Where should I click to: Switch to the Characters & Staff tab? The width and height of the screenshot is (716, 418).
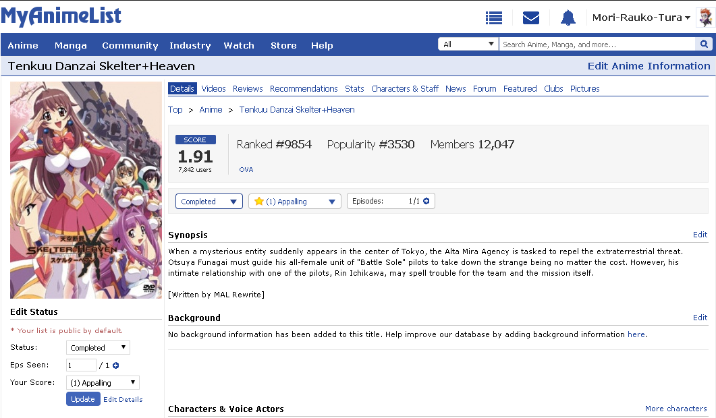point(405,89)
